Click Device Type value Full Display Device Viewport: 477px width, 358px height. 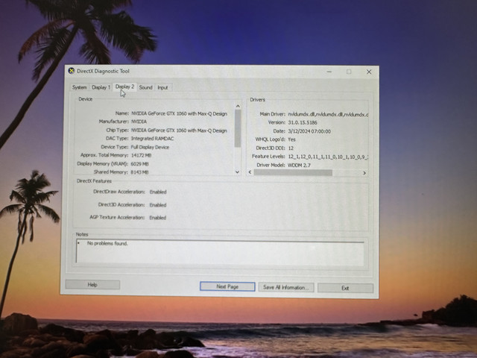[x=150, y=147]
